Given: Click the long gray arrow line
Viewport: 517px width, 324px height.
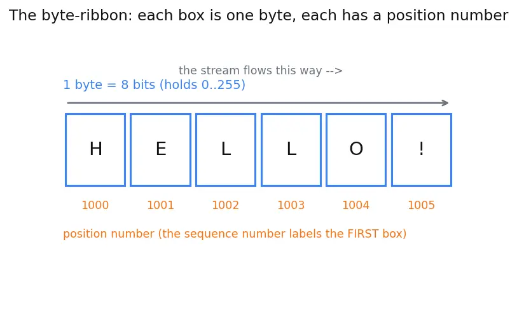Looking at the screenshot, I should coord(258,103).
